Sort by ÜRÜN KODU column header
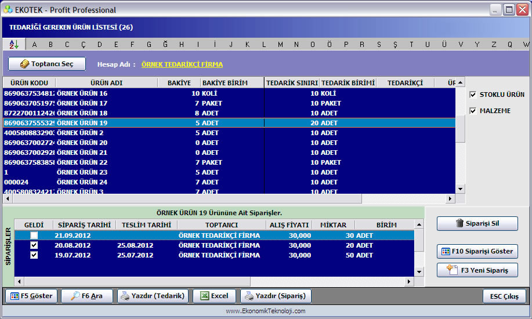 tap(29, 83)
